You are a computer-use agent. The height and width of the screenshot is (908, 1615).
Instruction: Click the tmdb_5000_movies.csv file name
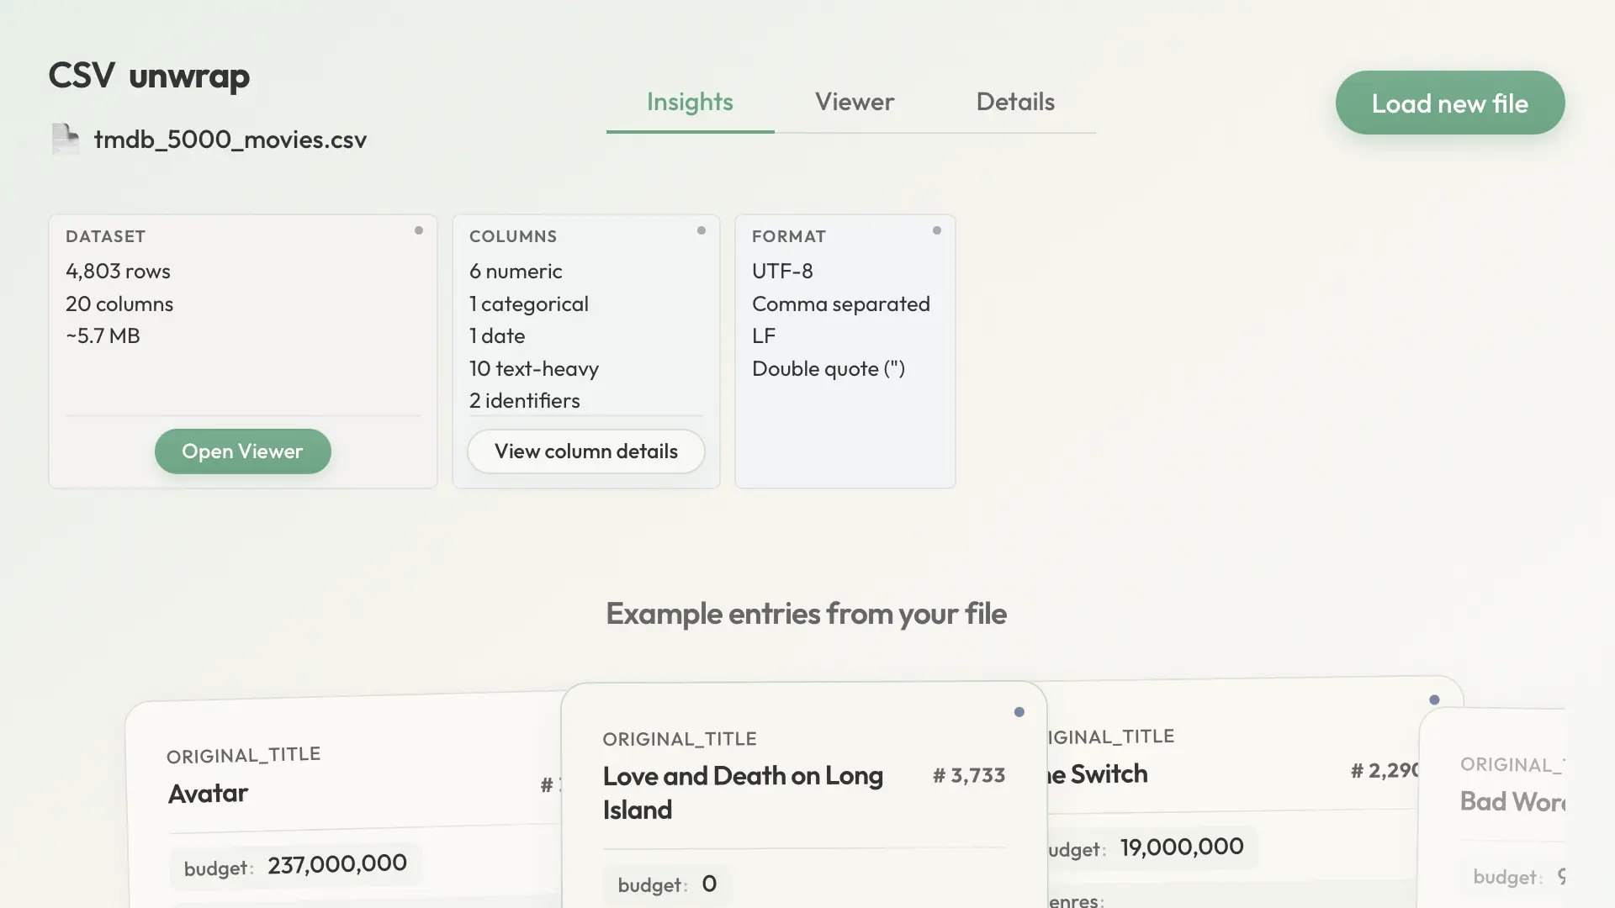point(230,140)
